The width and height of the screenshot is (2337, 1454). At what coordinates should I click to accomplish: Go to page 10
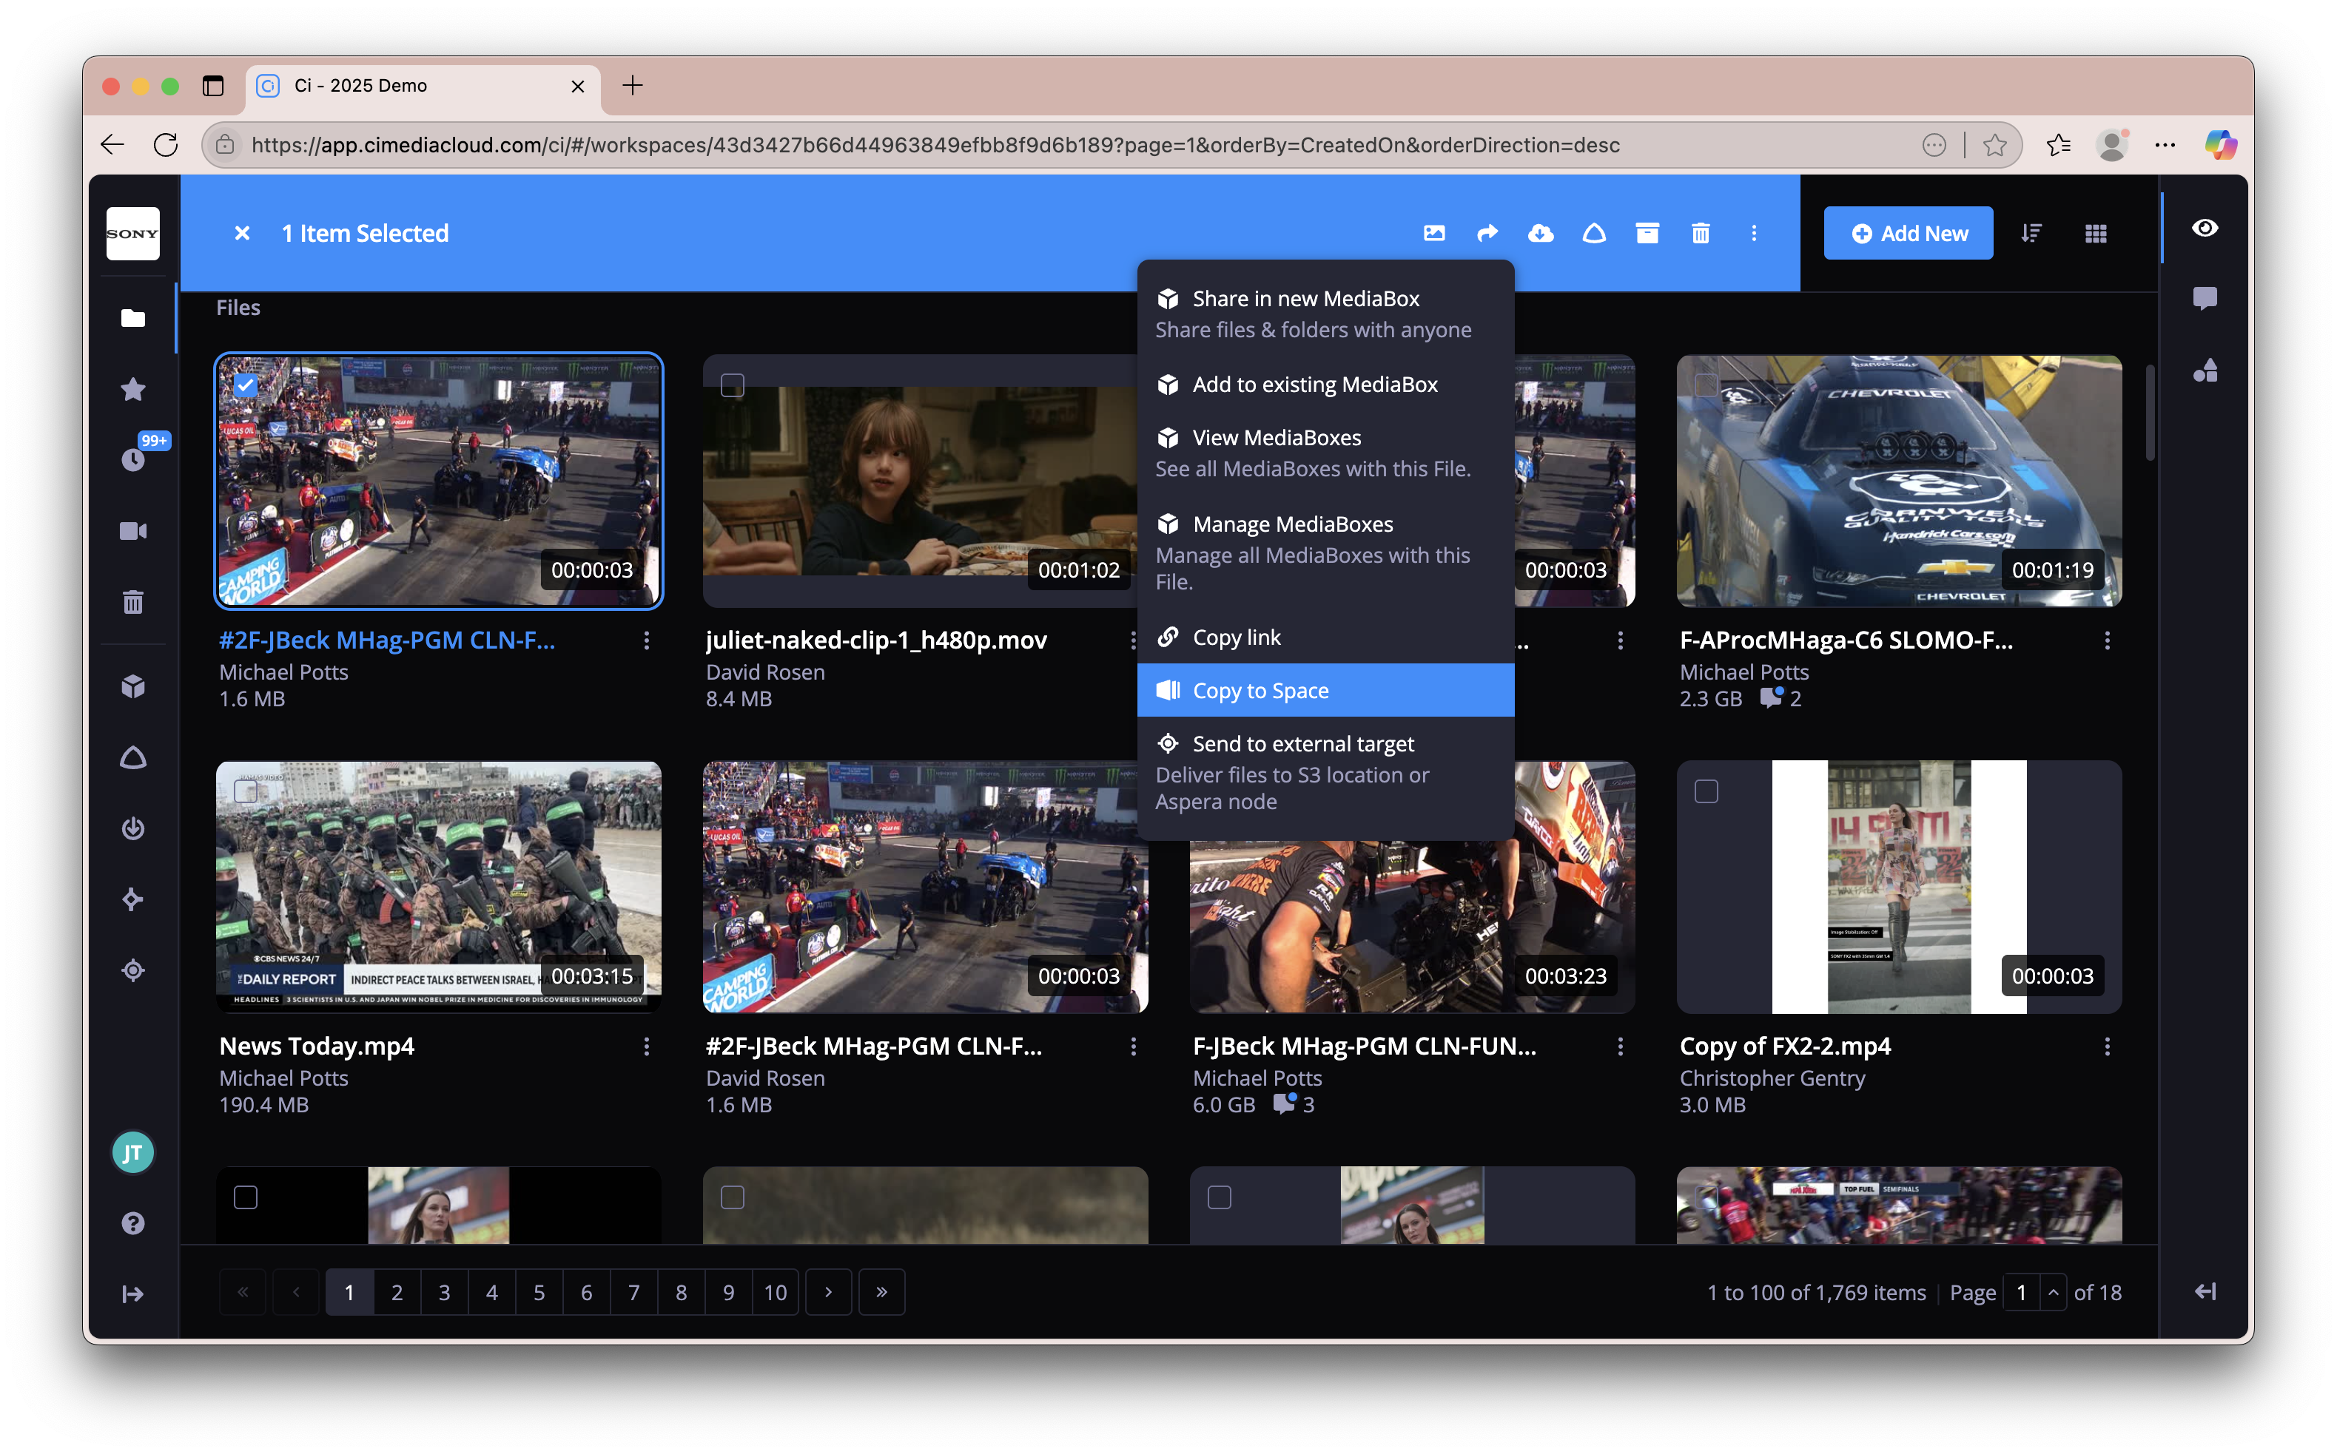tap(776, 1293)
